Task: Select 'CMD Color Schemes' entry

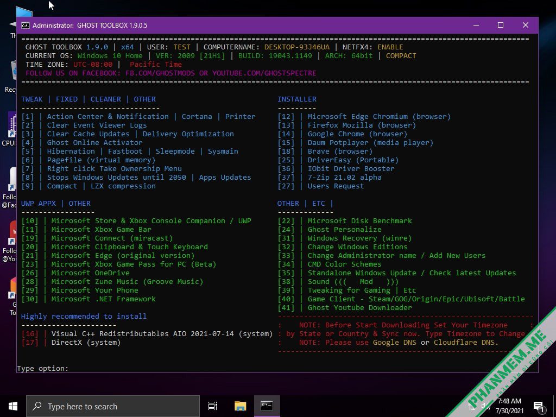Action: click(330, 264)
